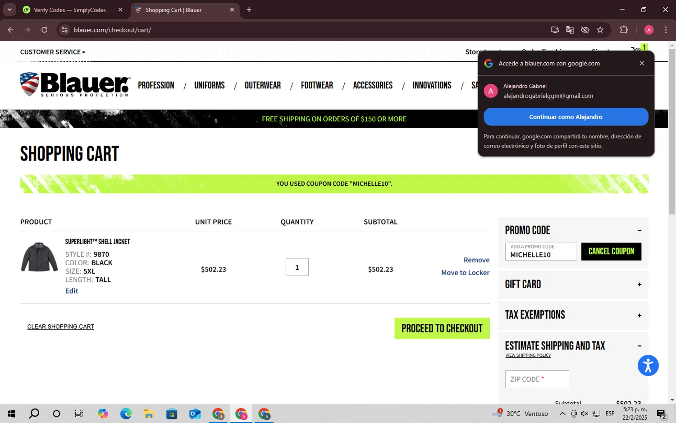Click the Zip Code input field
This screenshot has width=676, height=423.
[x=537, y=379]
